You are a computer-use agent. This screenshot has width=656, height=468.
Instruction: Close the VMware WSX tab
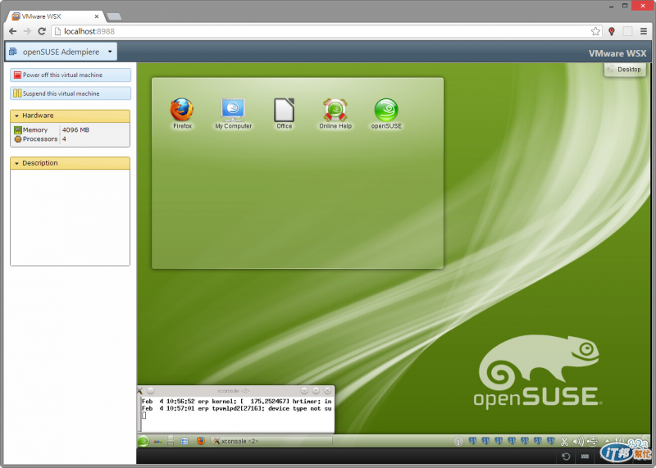click(97, 16)
